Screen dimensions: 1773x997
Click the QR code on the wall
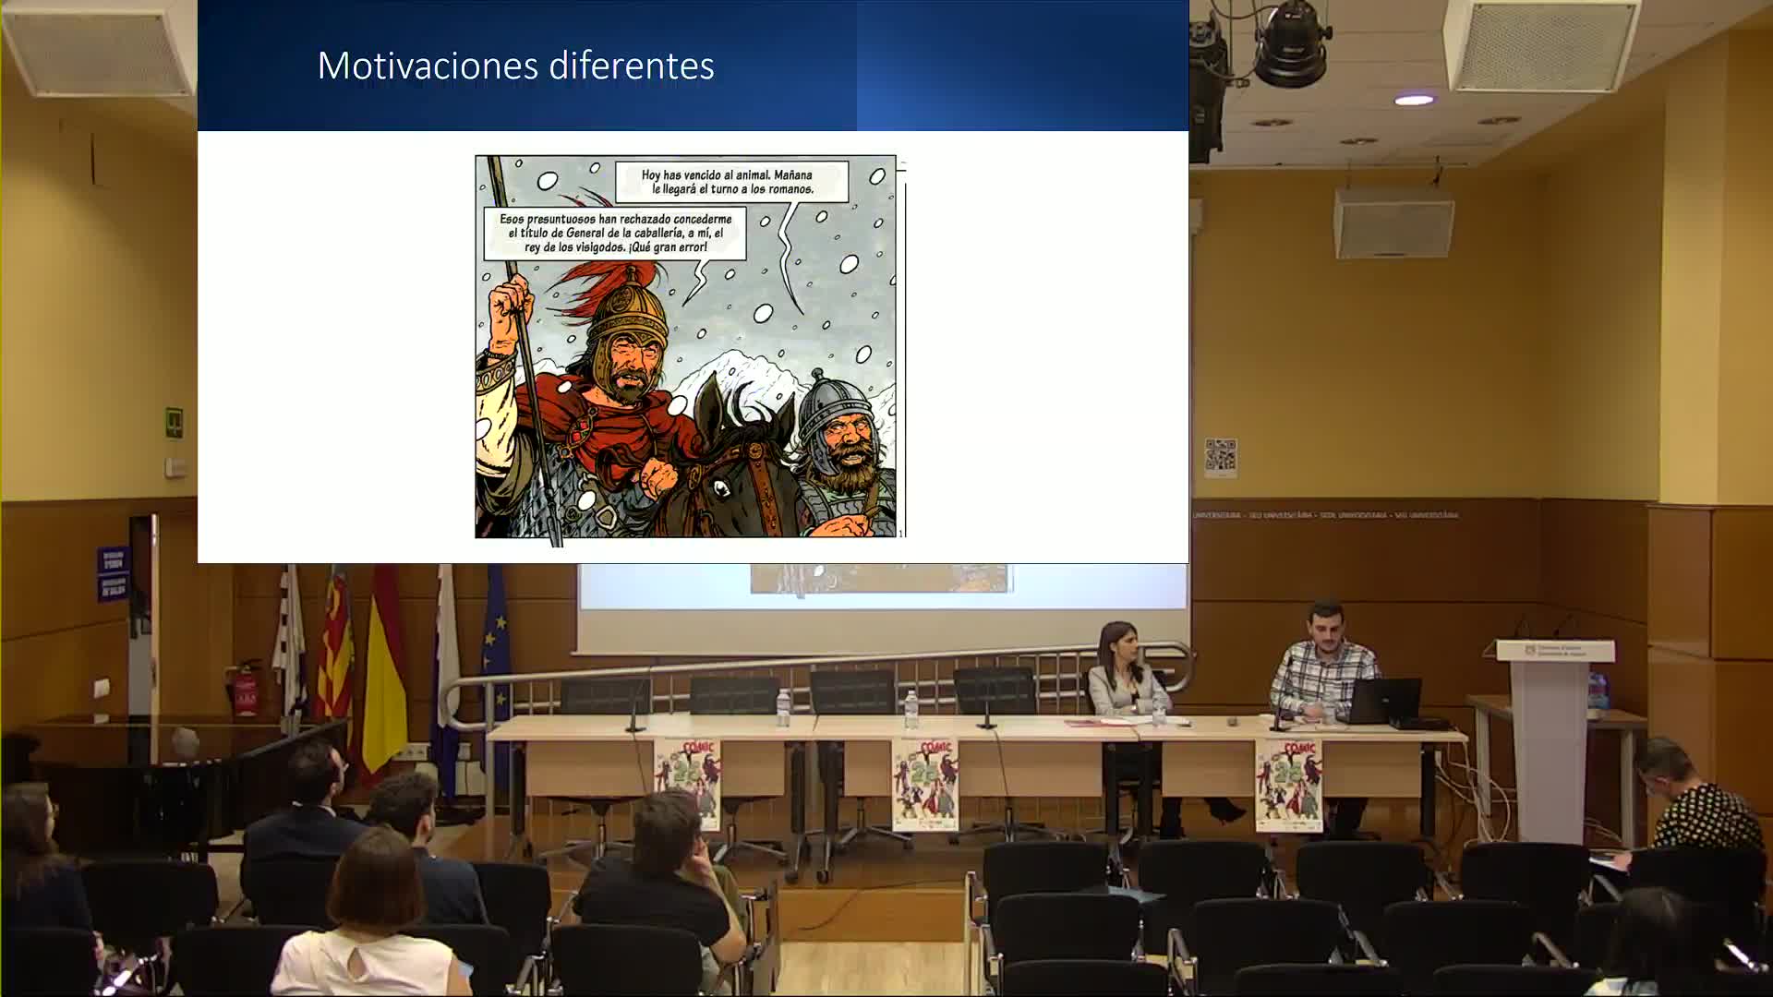click(1221, 457)
